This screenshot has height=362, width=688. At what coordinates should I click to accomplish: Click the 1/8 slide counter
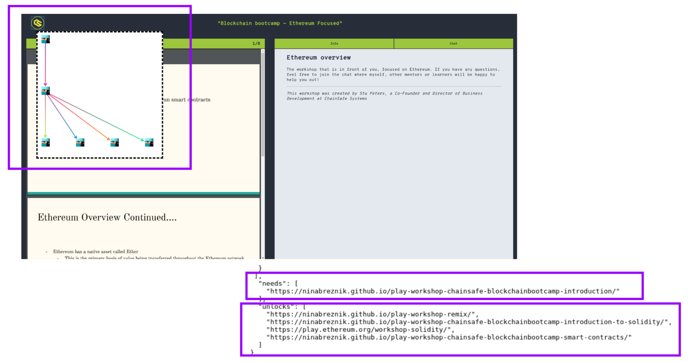click(x=256, y=44)
